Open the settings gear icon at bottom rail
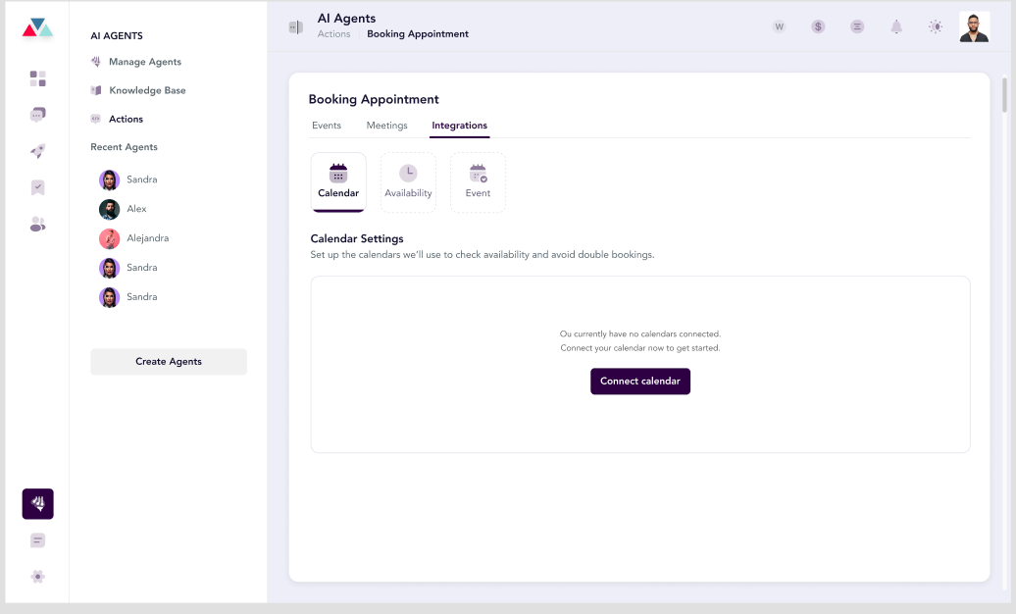 37,577
